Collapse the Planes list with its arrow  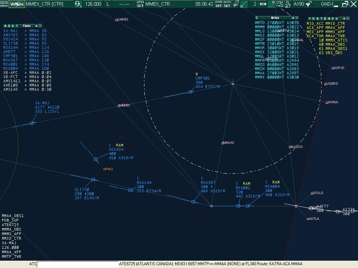click(x=36, y=26)
